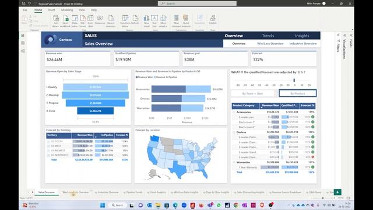Click the Trends navigation button in header

[268, 36]
